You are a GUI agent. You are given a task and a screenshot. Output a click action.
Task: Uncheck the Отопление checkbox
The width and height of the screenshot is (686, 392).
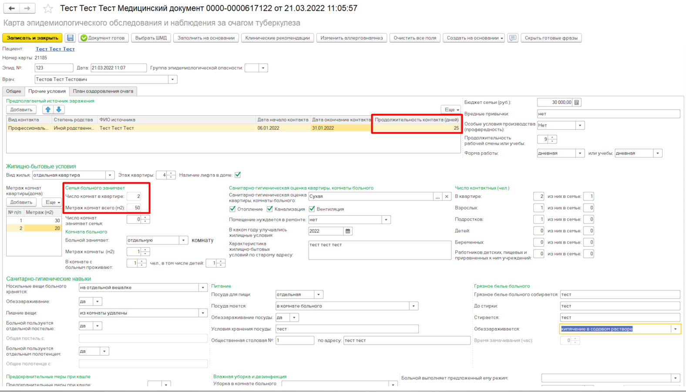pos(232,209)
